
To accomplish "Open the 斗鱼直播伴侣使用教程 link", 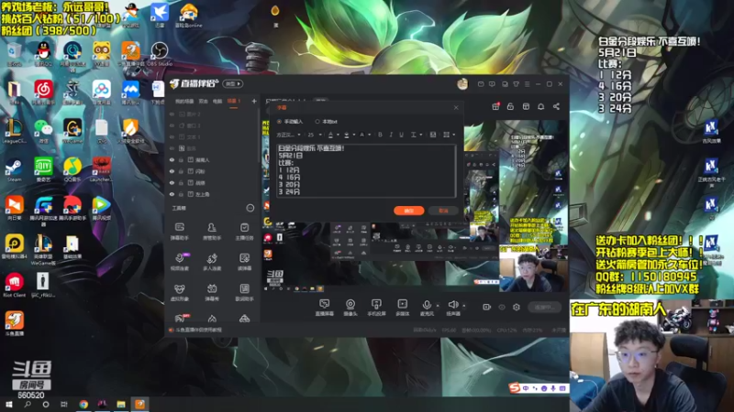I will tap(199, 330).
